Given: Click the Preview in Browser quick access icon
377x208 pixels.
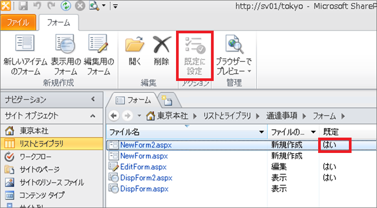Looking at the screenshot, I should click(x=94, y=6).
